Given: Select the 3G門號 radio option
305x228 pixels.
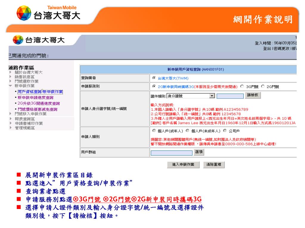Looking at the screenshot, I should [x=242, y=86].
